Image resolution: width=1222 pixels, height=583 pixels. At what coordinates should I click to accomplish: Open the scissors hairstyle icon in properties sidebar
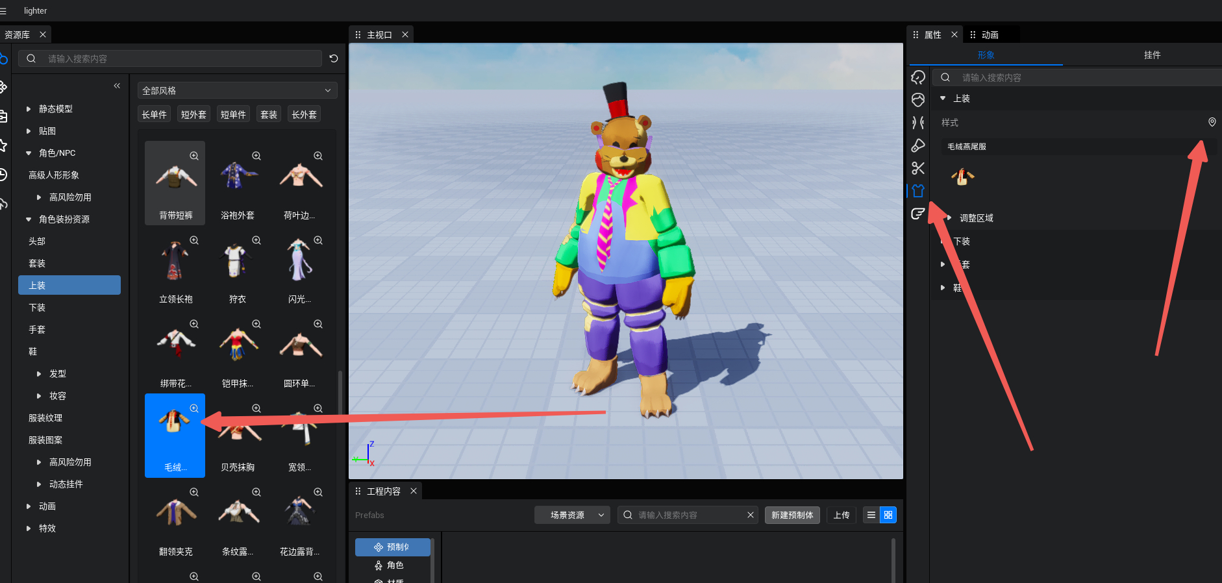click(x=917, y=168)
